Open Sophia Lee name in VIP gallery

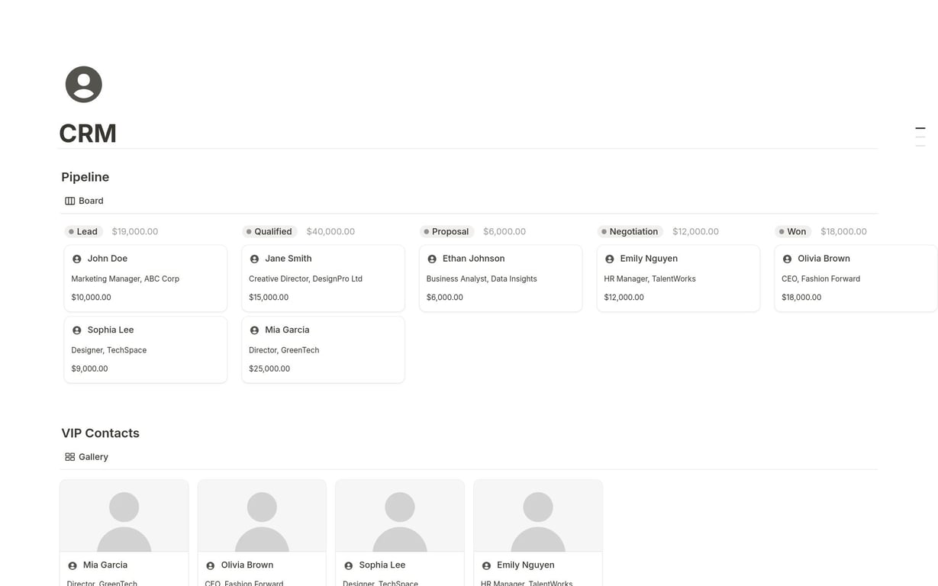tap(382, 565)
